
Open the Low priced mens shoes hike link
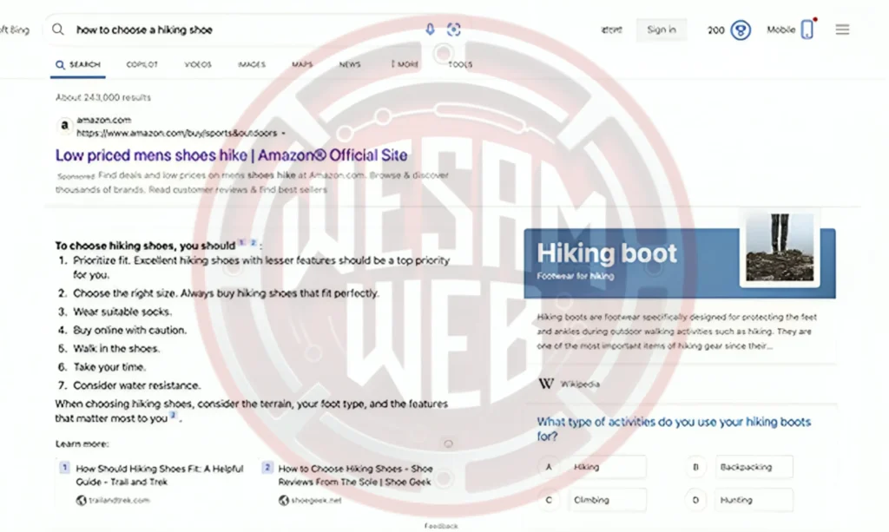(x=231, y=155)
